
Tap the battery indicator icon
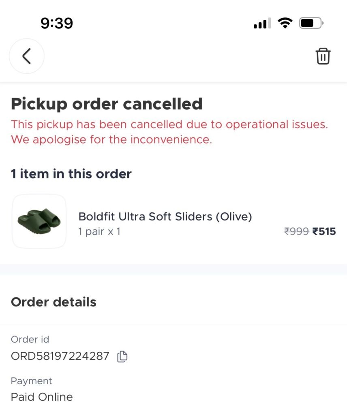pos(311,23)
